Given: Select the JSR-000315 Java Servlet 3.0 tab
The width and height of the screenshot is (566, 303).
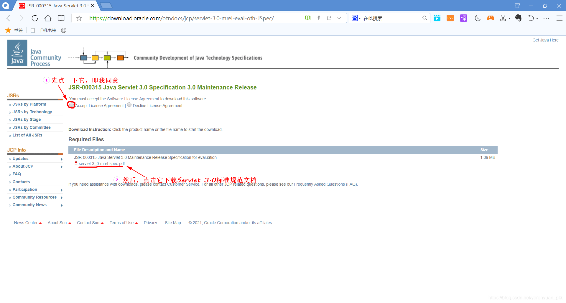Looking at the screenshot, I should click(56, 6).
